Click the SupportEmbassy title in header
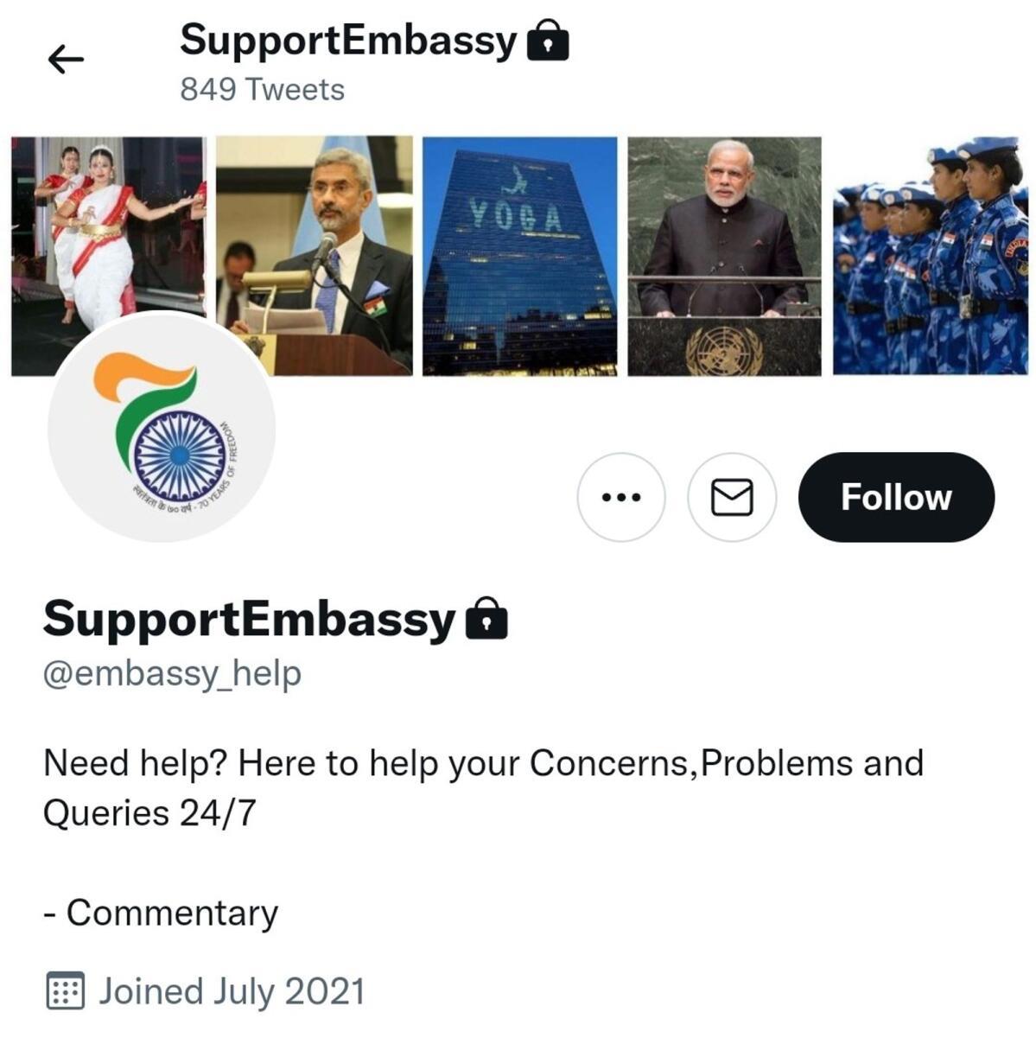1036x1044 pixels. pyautogui.click(x=347, y=41)
